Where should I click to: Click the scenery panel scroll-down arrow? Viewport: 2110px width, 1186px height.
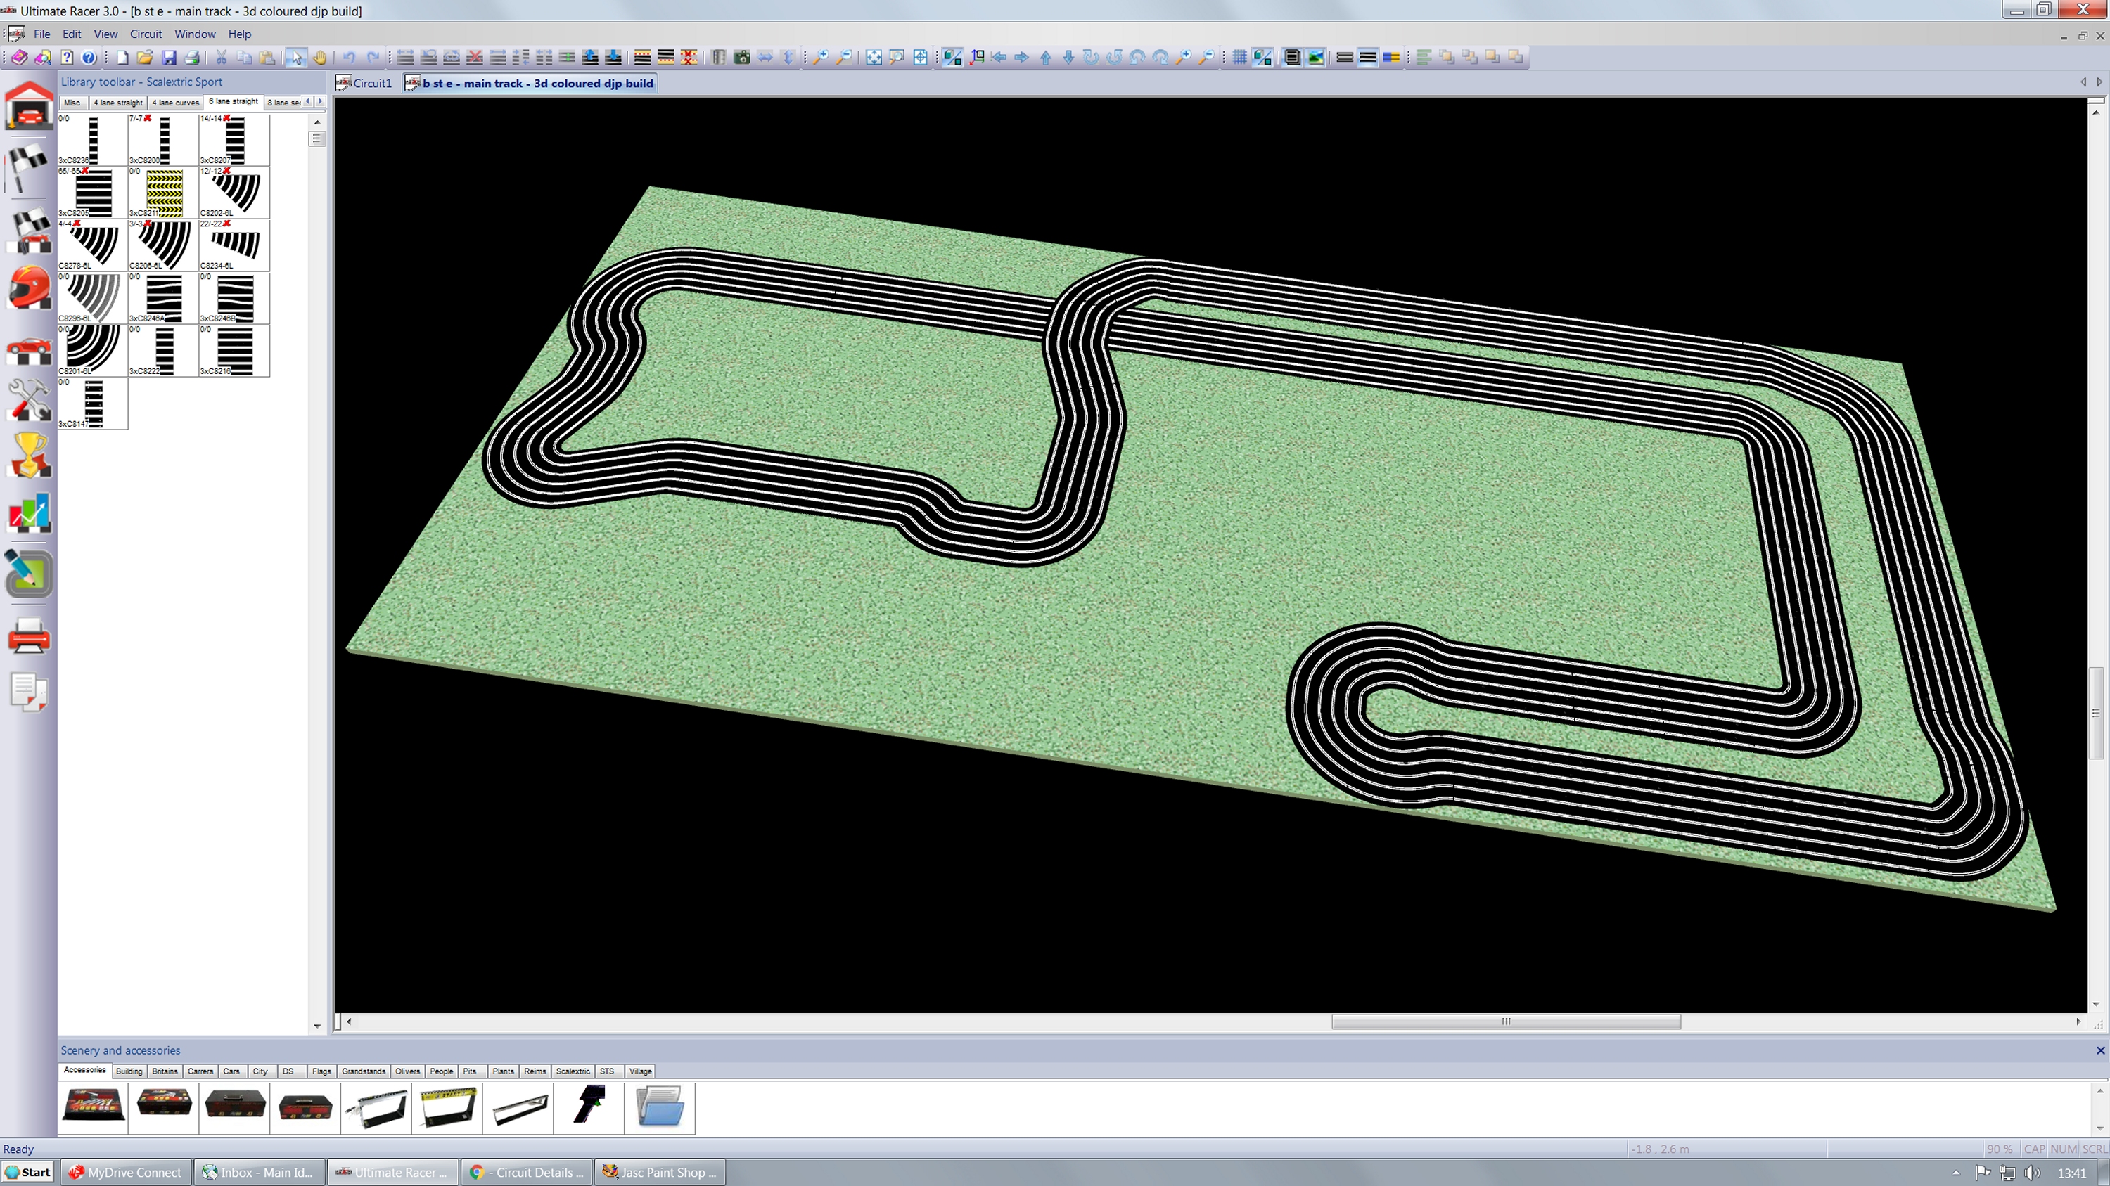point(2099,1128)
